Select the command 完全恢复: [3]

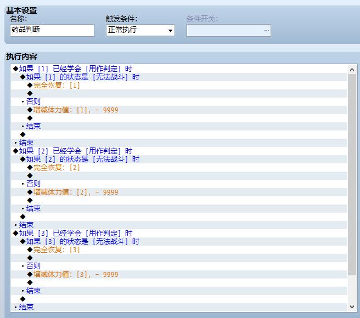(x=179, y=249)
